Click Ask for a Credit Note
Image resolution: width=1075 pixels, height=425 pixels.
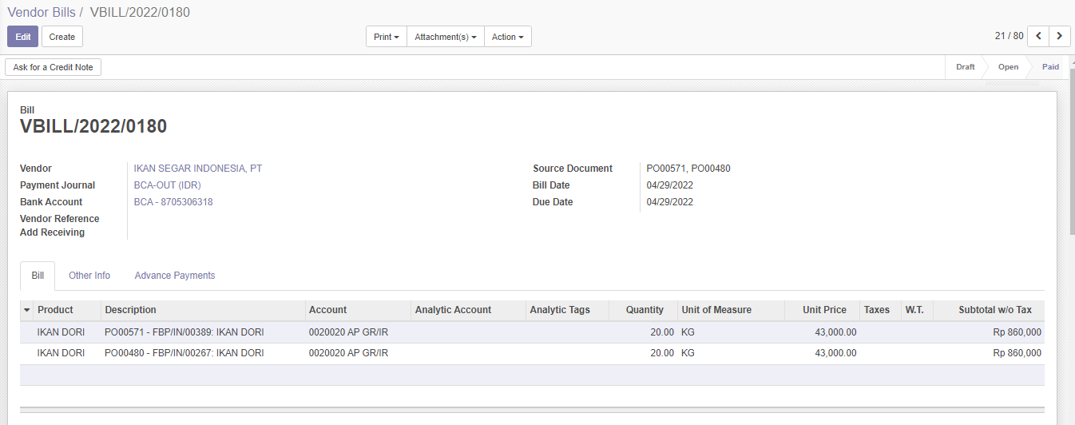tap(54, 67)
